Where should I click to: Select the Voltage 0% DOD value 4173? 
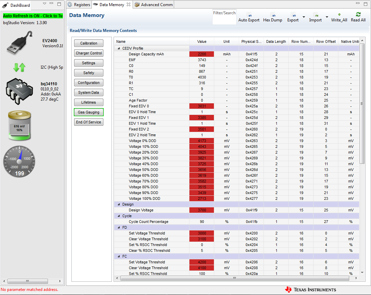[202, 141]
